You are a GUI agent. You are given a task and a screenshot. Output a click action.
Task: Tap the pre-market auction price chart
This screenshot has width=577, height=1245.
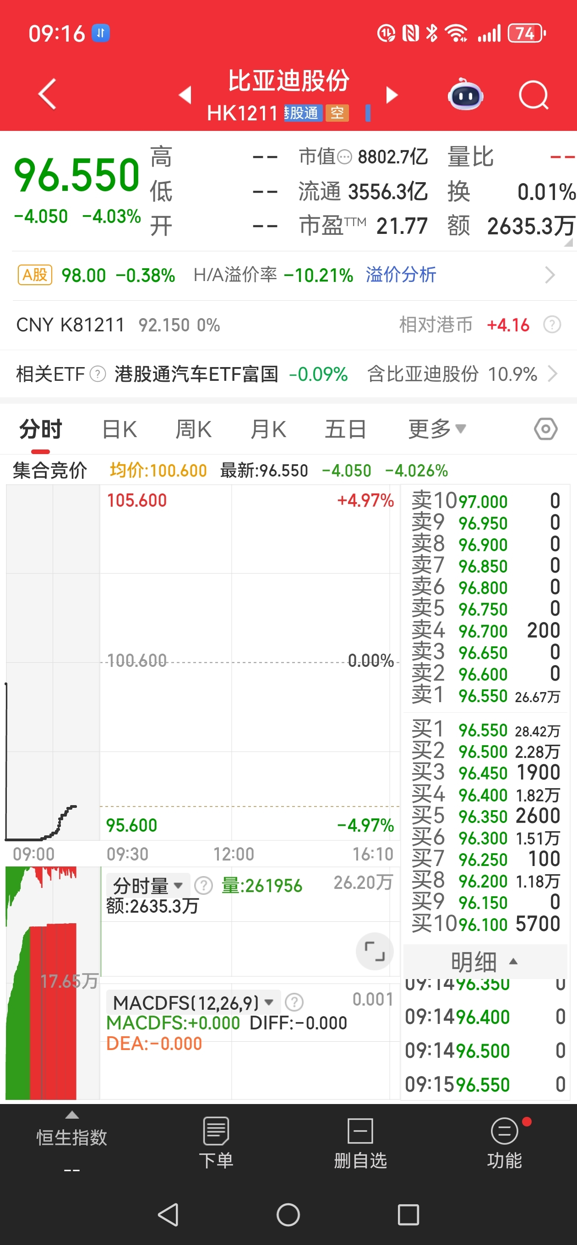[x=52, y=663]
